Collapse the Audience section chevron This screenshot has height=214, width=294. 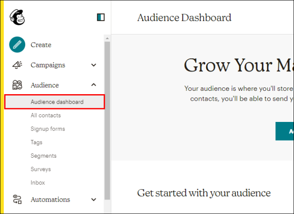[94, 85]
